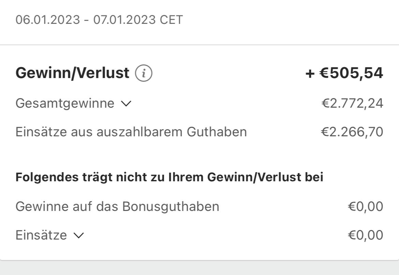
Task: Click the Gewinn/Verlust heading
Action: [x=72, y=73]
